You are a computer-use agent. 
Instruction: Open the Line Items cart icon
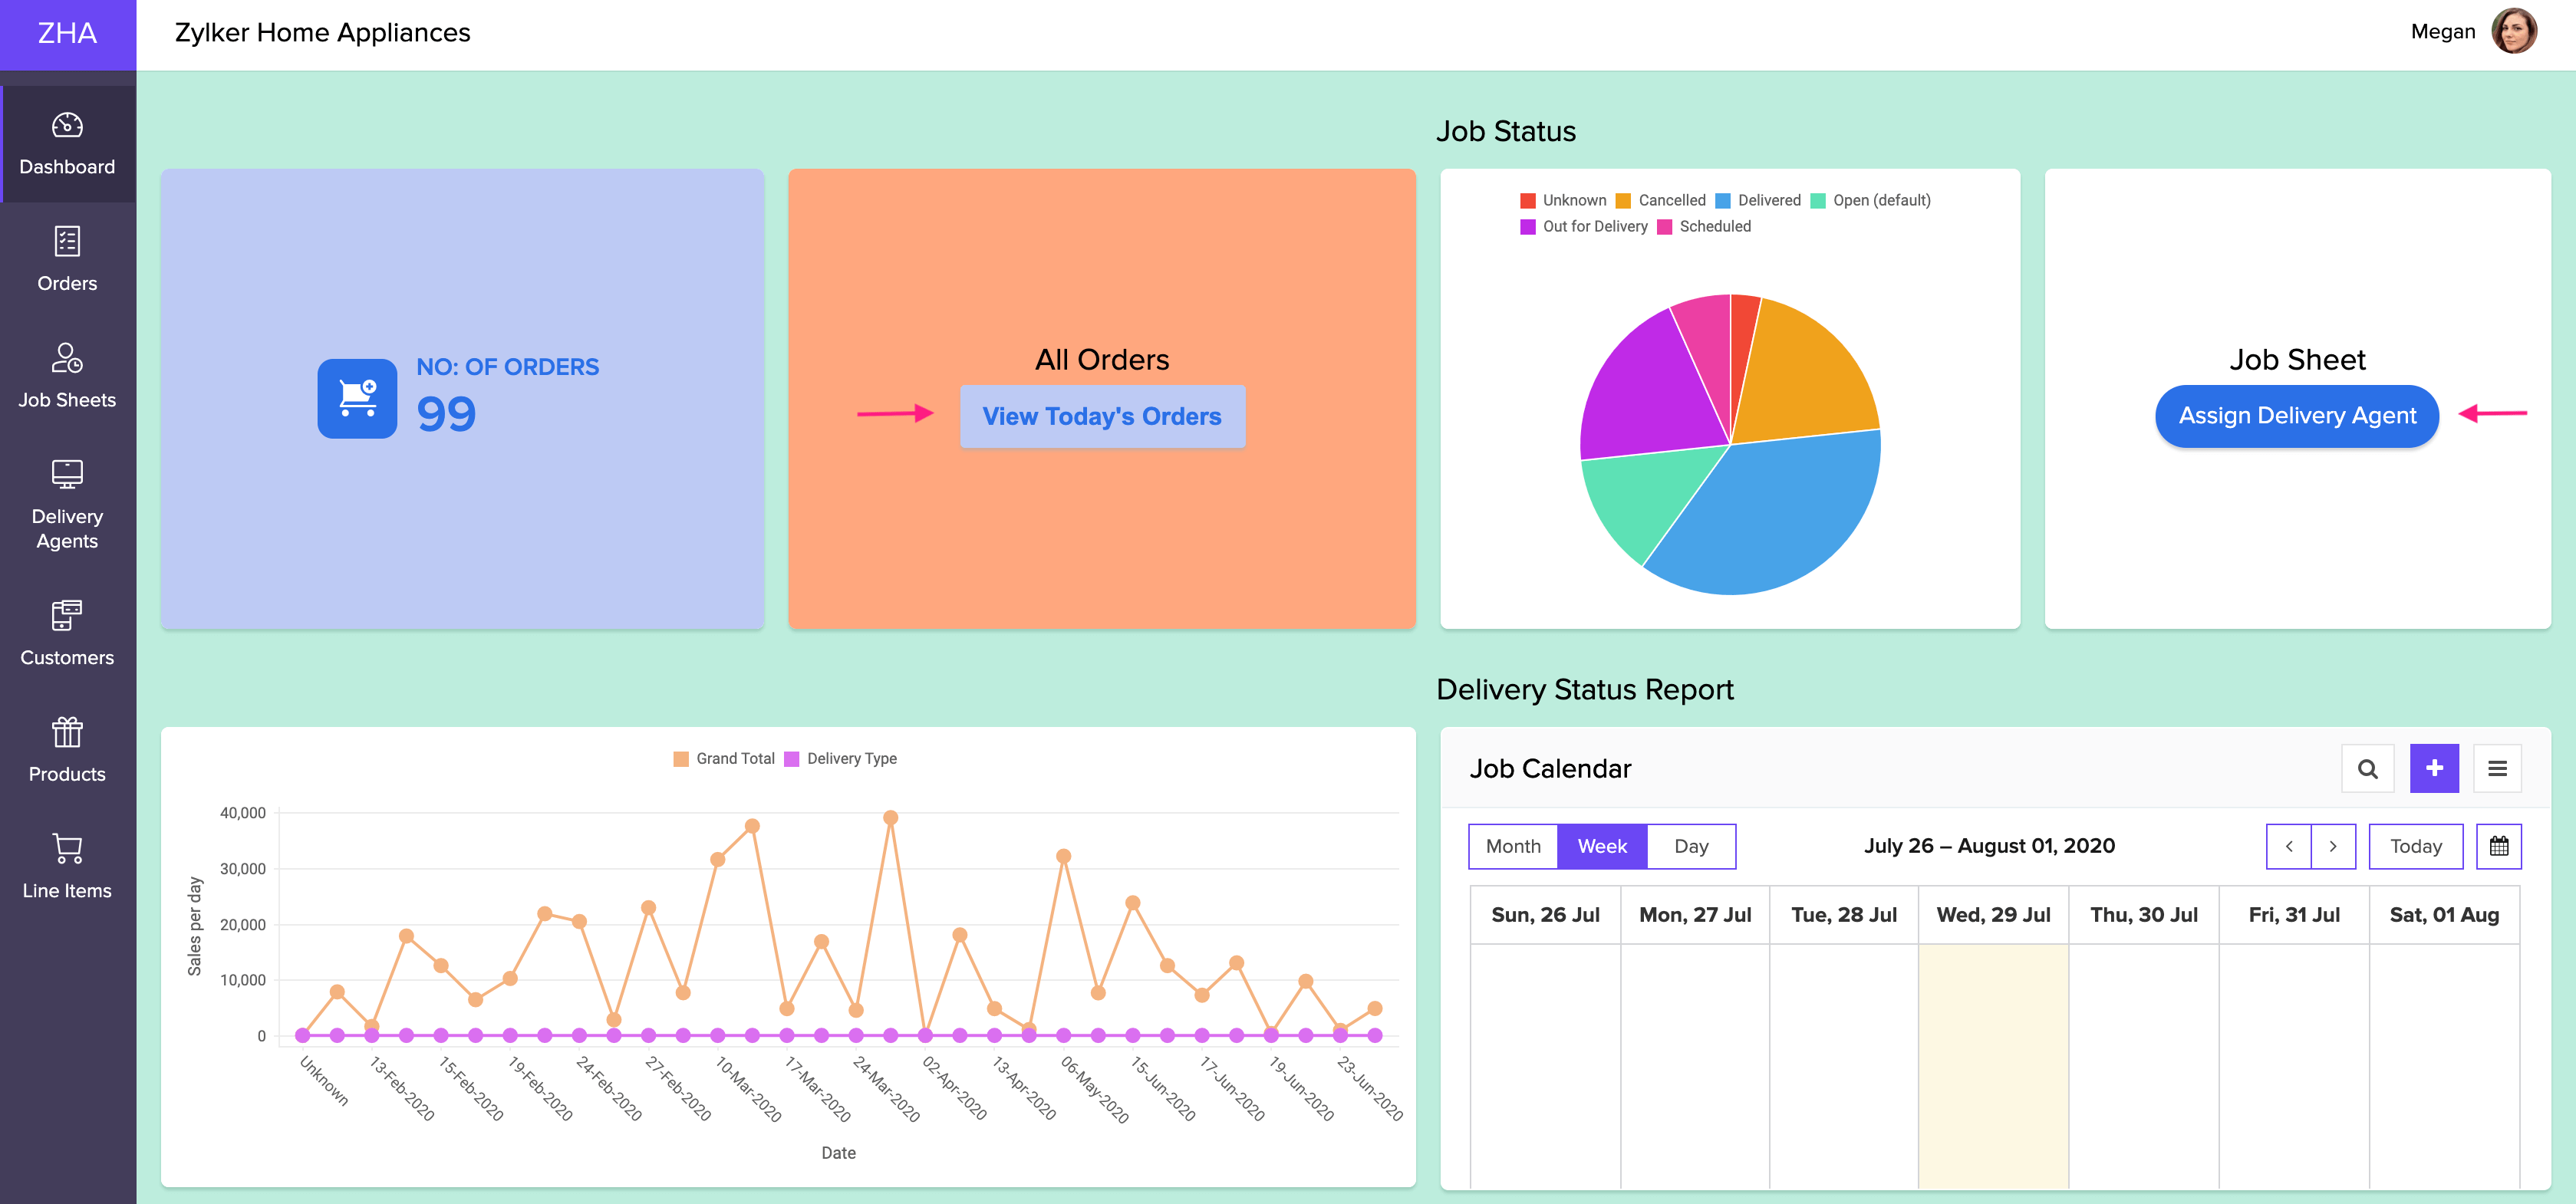point(67,849)
